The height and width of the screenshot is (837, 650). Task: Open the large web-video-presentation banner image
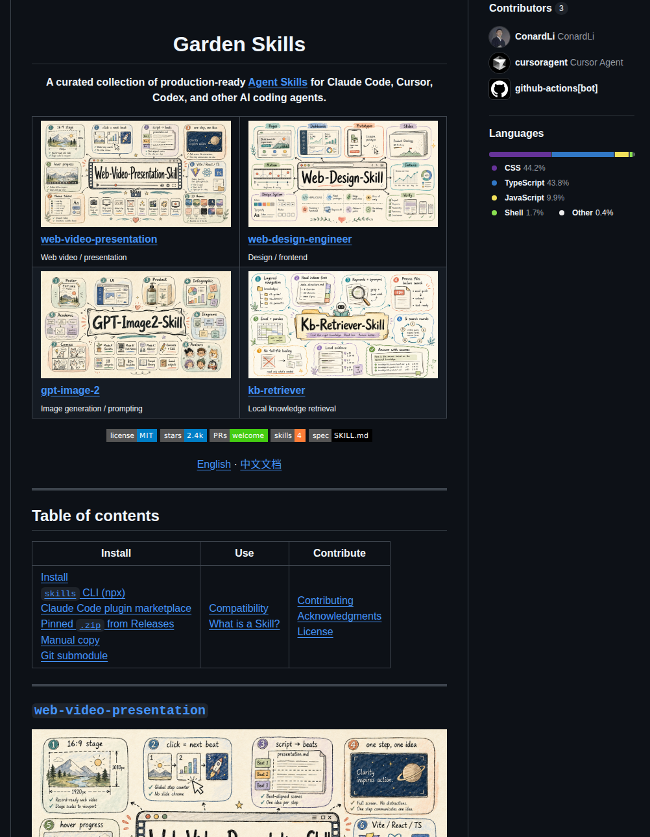[239, 783]
